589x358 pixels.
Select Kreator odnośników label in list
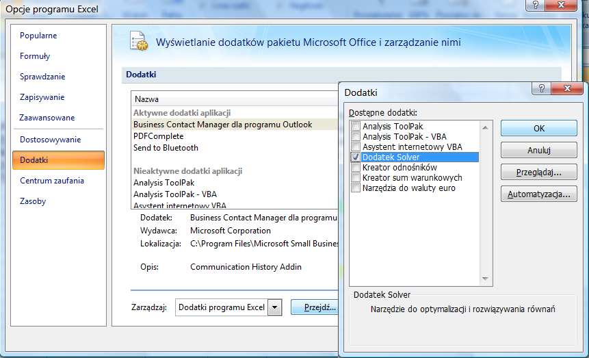(x=400, y=167)
